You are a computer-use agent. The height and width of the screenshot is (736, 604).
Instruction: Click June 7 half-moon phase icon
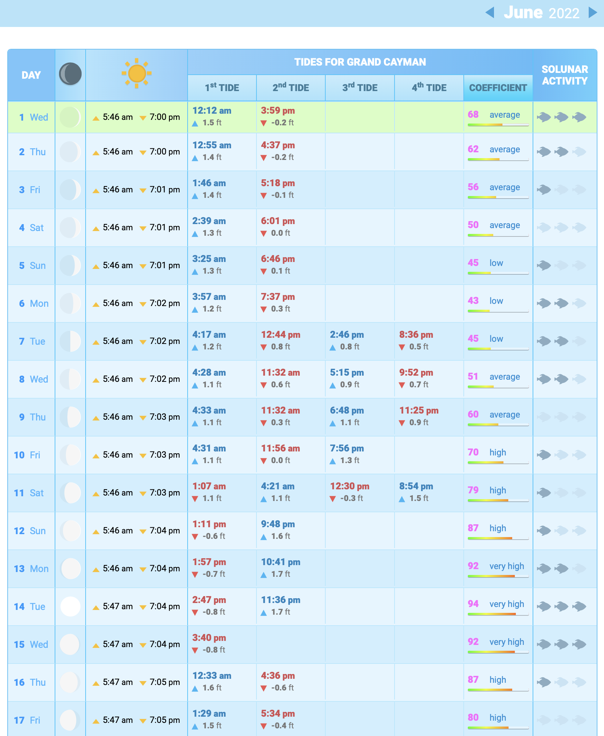coord(70,341)
